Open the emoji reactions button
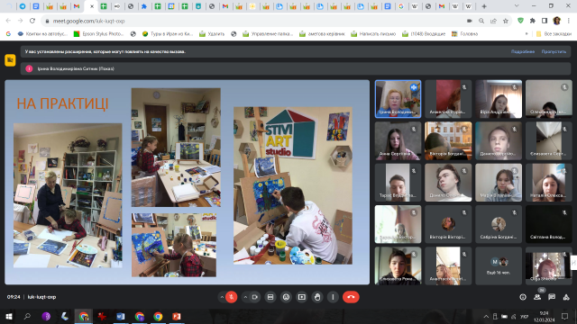577x324 pixels. 286,297
